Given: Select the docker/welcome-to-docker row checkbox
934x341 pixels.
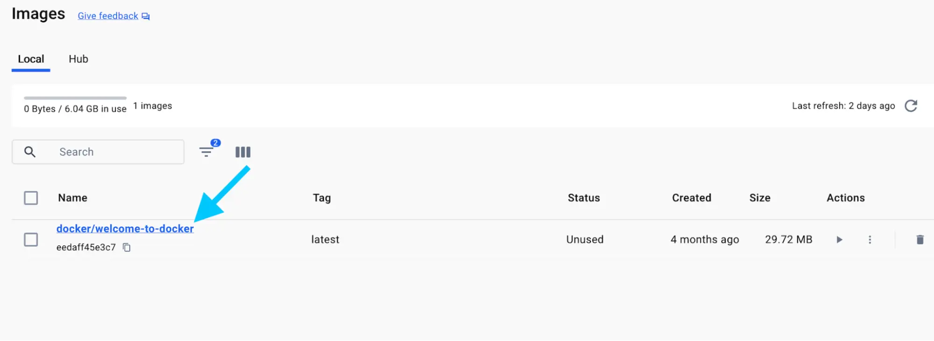Looking at the screenshot, I should (x=31, y=239).
